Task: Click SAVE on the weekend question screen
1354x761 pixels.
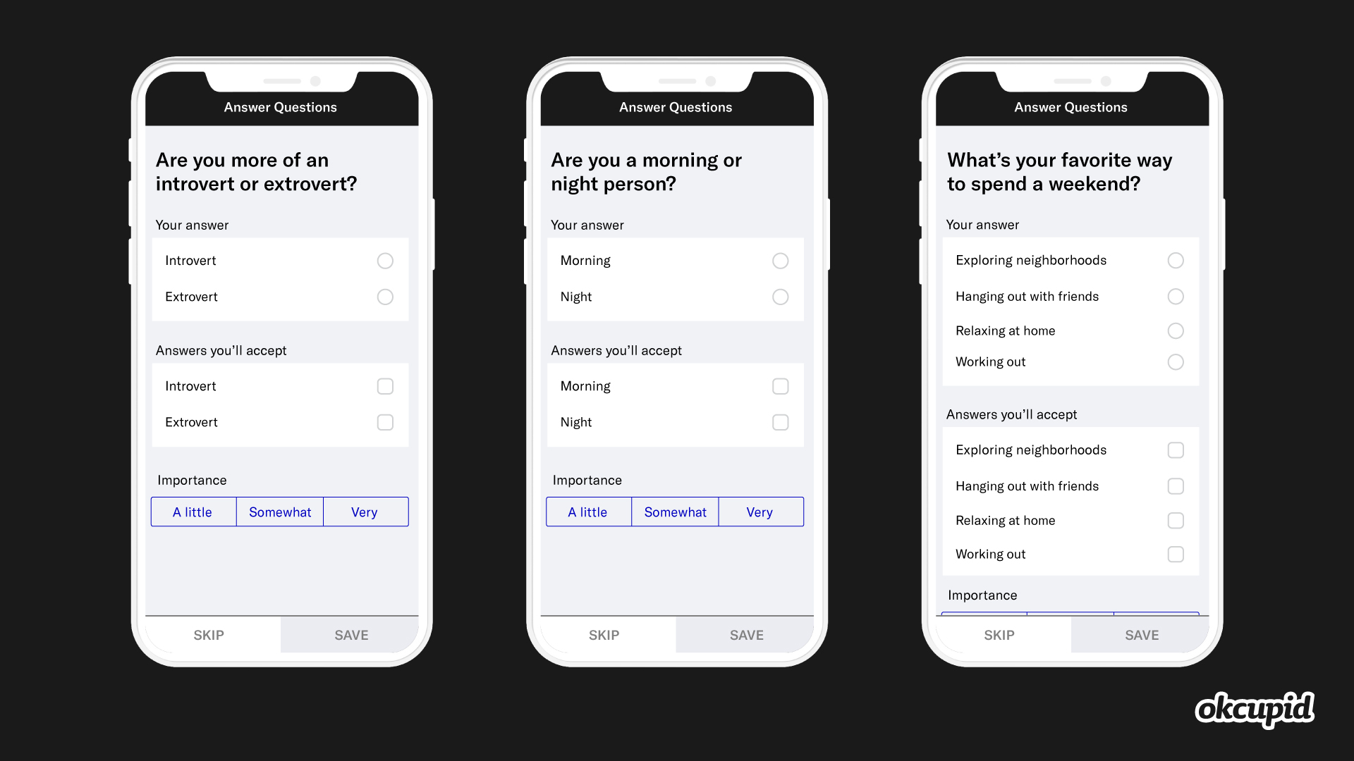Action: tap(1140, 635)
